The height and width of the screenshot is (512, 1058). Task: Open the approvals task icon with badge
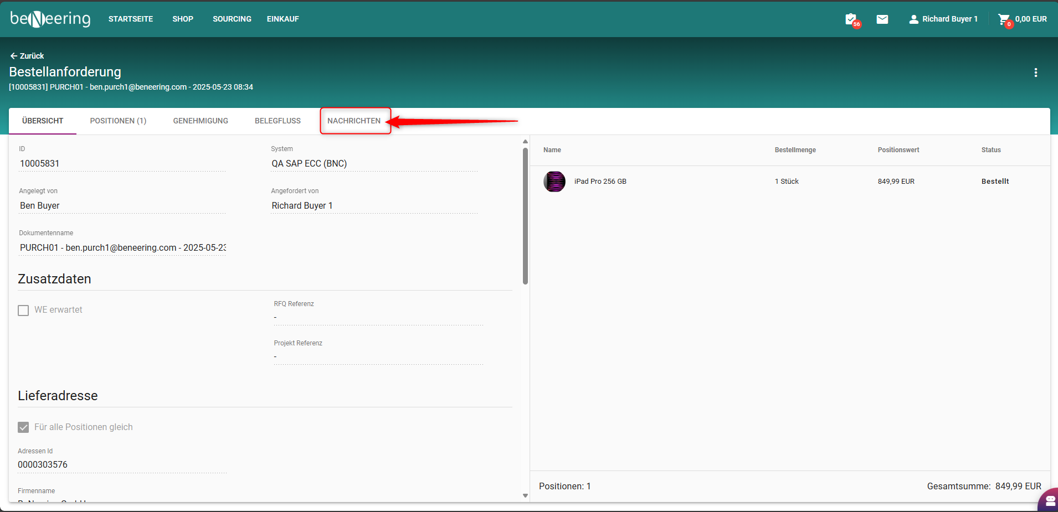pos(851,19)
